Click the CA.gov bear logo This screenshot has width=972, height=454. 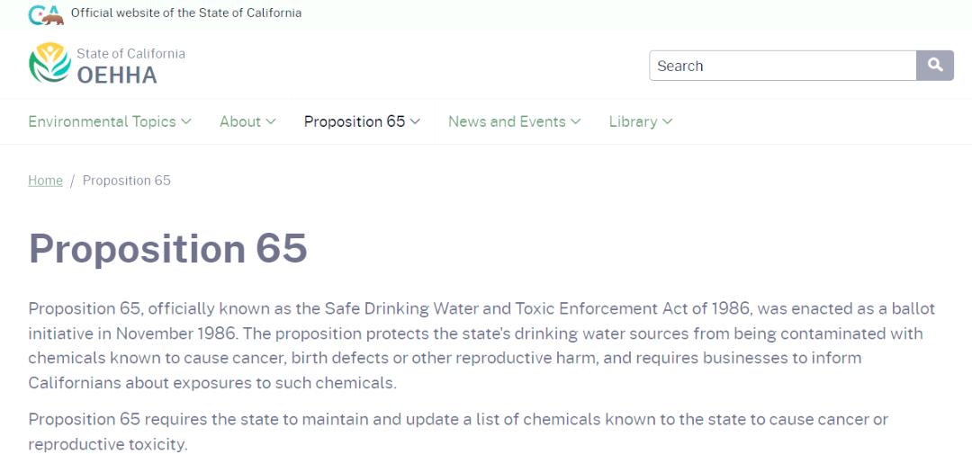[x=46, y=14]
